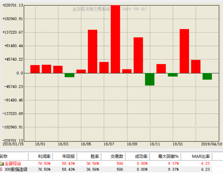Click the 2019/04/10 end date label

tap(211, 144)
